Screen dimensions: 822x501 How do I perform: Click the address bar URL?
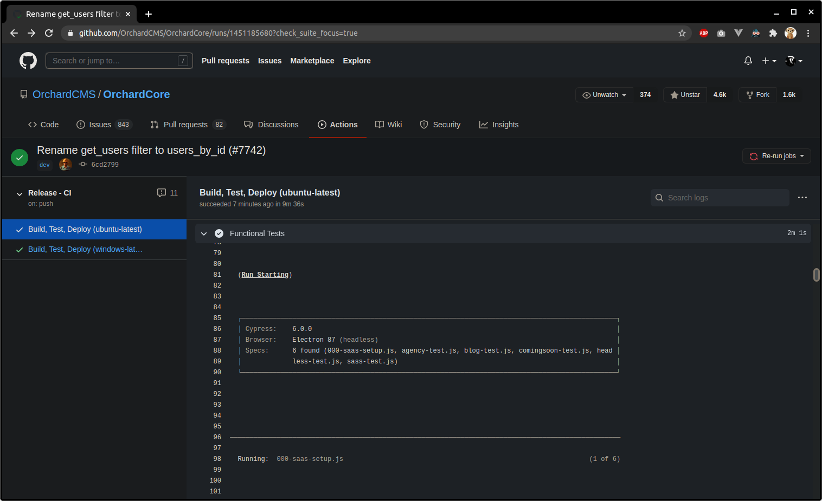click(x=218, y=33)
